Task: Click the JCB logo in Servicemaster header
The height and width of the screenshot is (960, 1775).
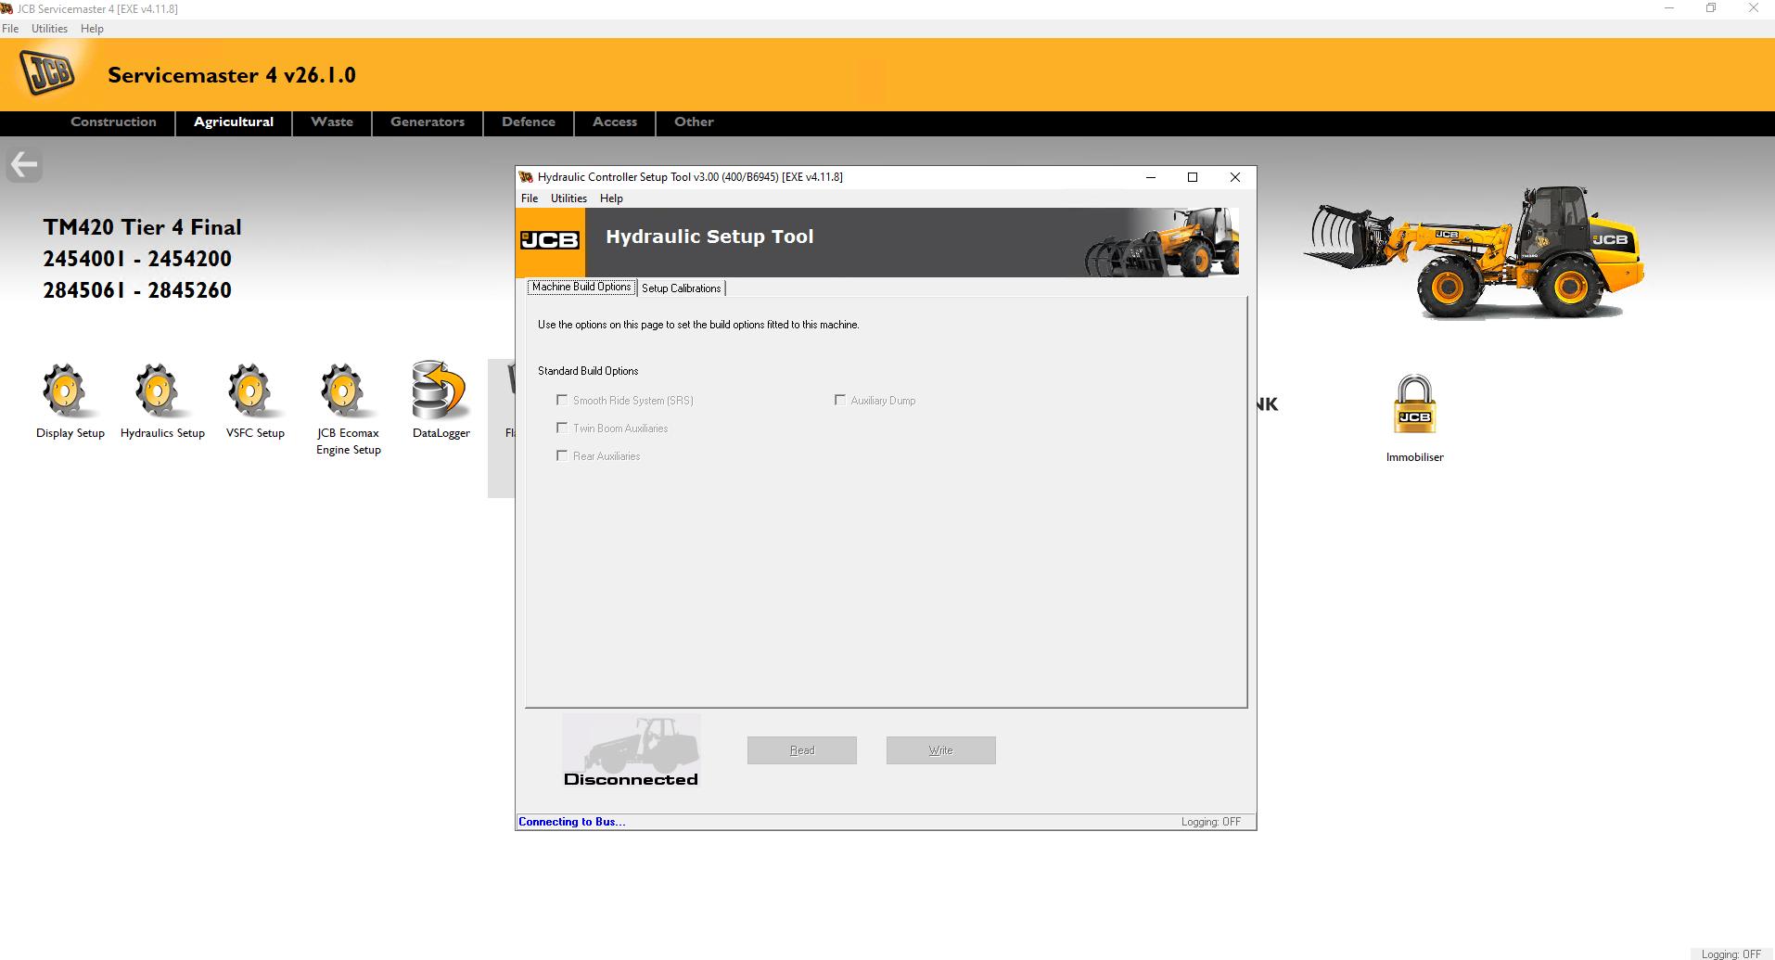Action: coord(46,72)
